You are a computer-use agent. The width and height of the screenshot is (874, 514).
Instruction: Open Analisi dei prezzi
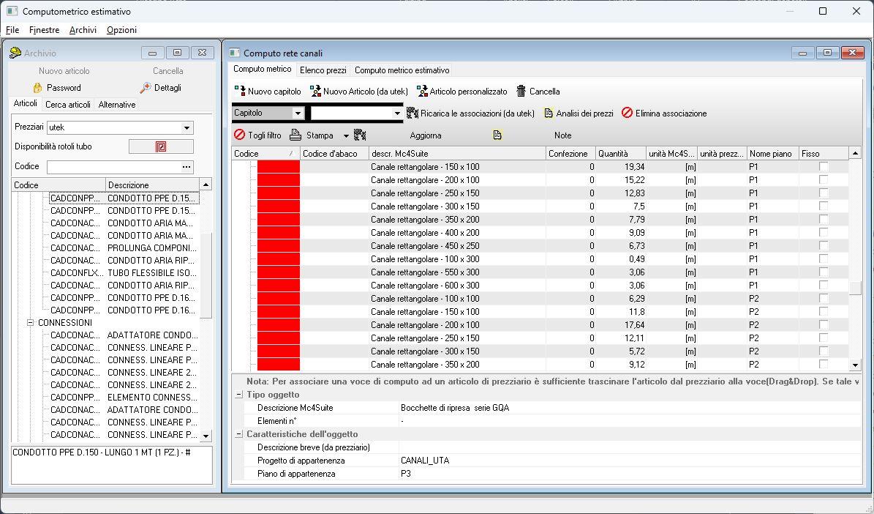coord(549,113)
